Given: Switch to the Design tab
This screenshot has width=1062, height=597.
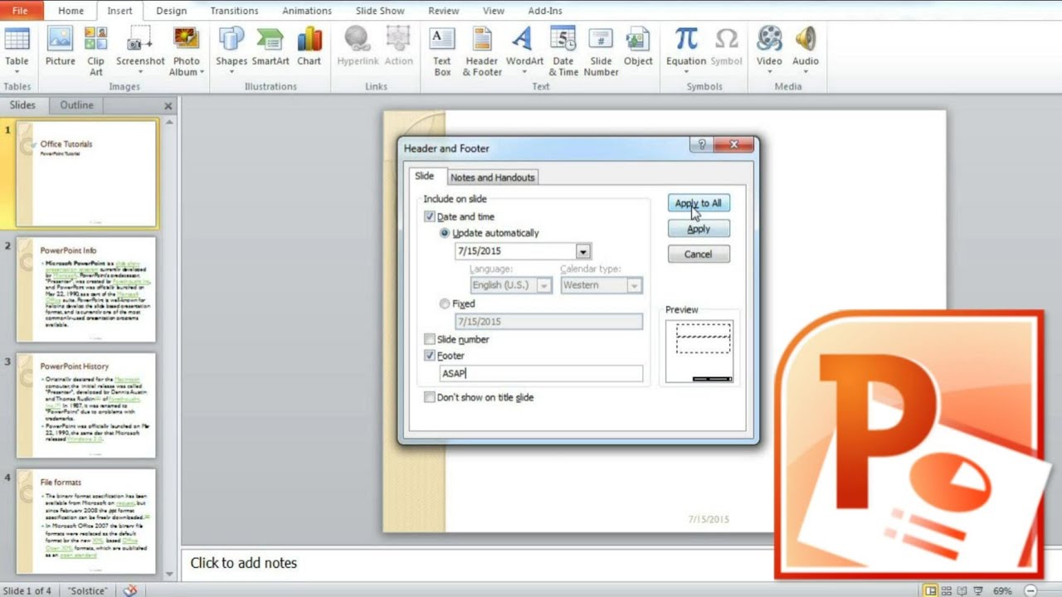Looking at the screenshot, I should 171,11.
